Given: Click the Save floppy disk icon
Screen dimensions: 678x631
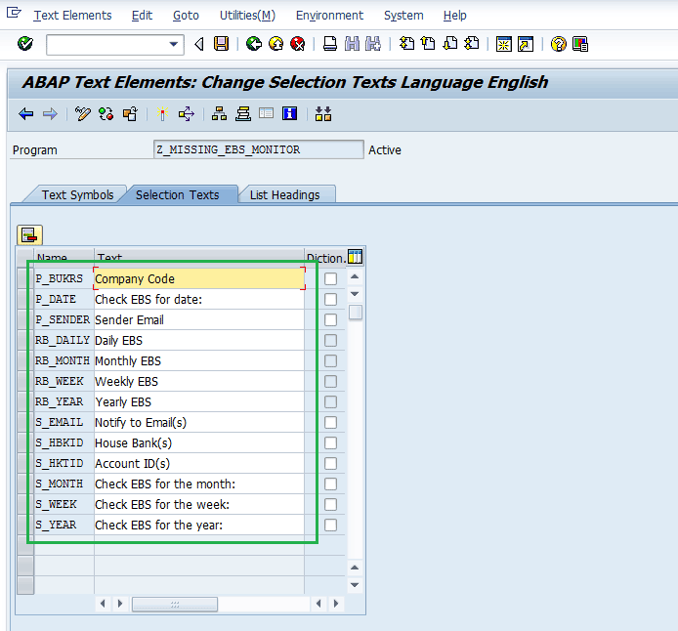Looking at the screenshot, I should tap(221, 44).
